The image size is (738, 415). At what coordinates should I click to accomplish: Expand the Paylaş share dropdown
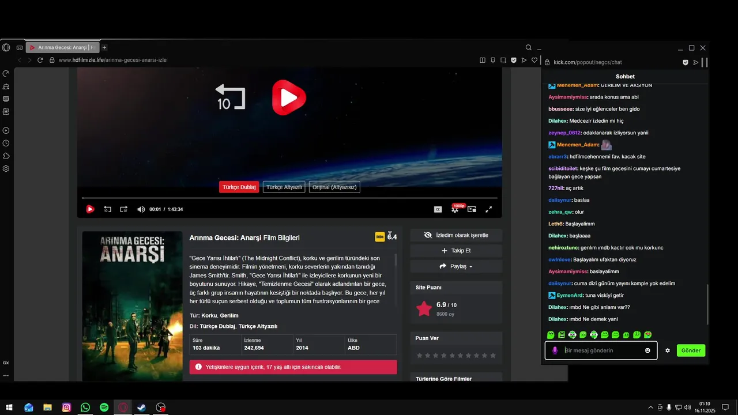(456, 266)
